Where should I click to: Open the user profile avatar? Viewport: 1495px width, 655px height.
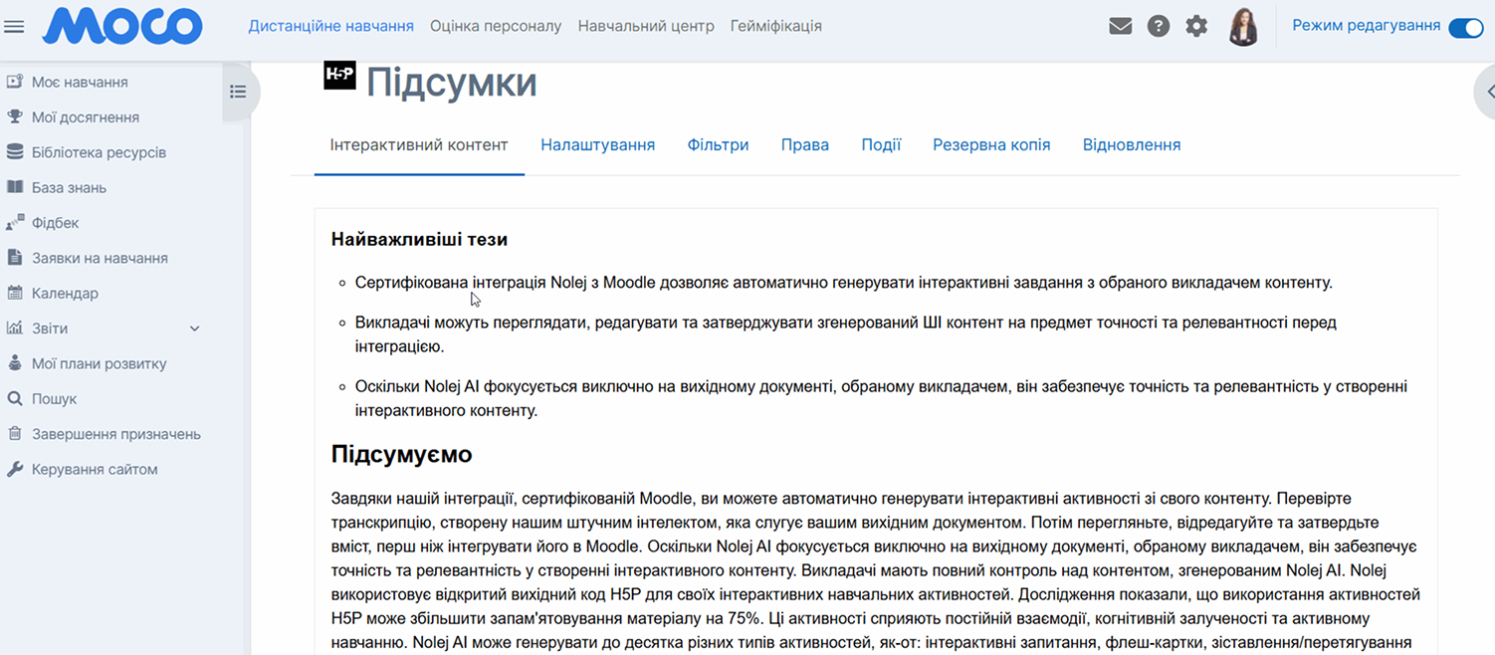[1243, 27]
